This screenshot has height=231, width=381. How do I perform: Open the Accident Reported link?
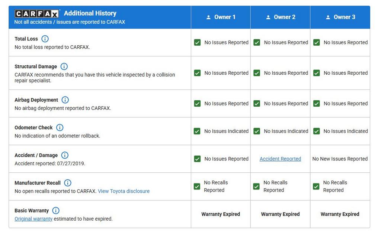click(280, 159)
